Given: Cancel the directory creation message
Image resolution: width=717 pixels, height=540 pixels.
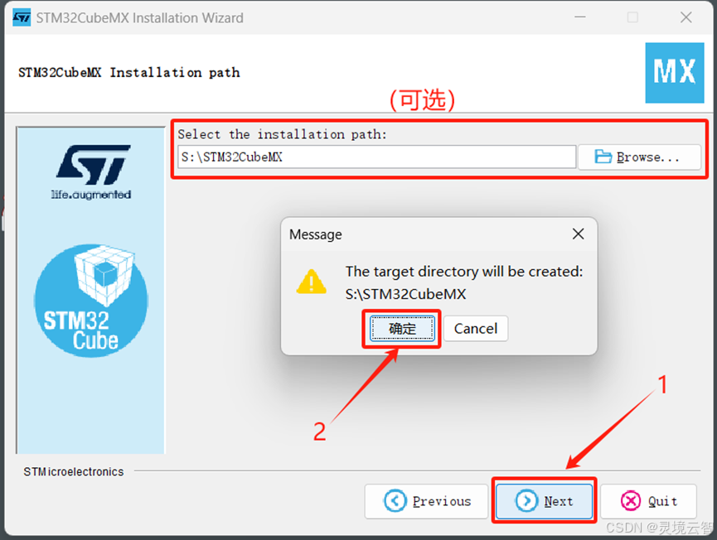Looking at the screenshot, I should pyautogui.click(x=476, y=329).
